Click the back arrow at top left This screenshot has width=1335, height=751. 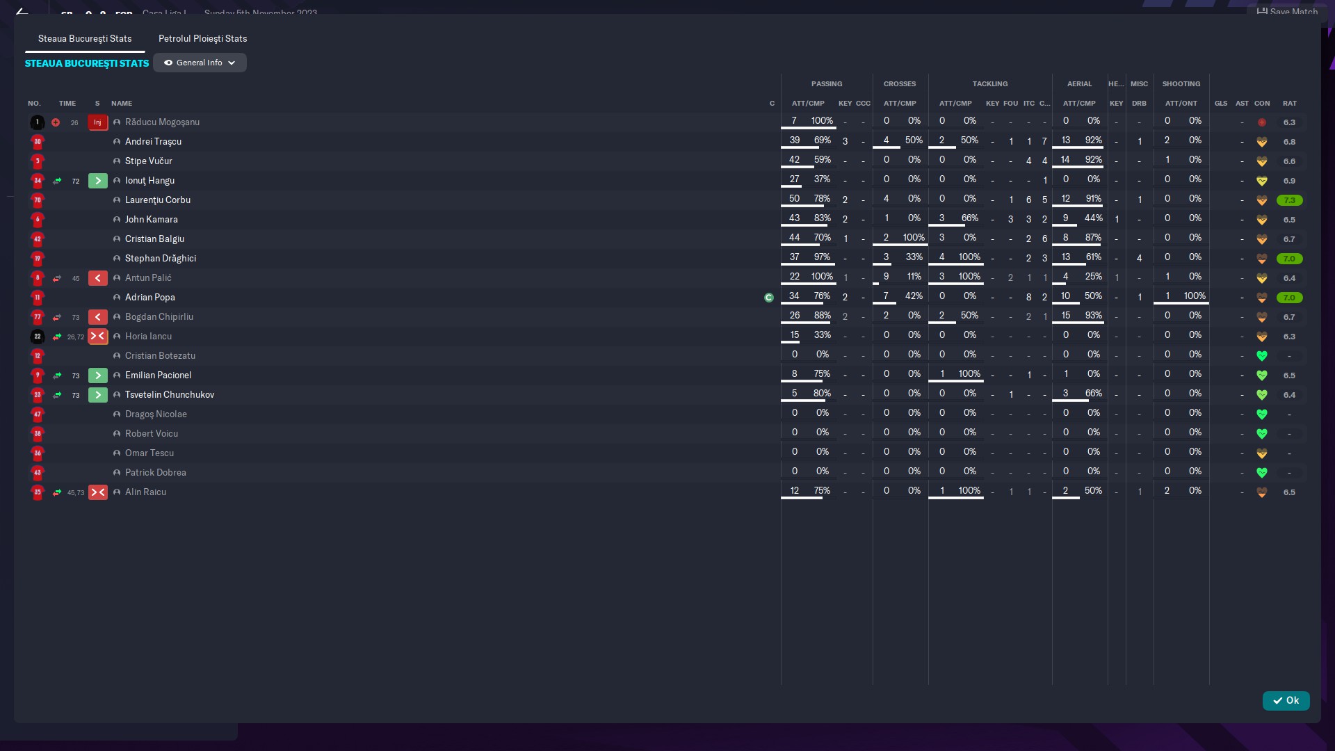pos(22,11)
